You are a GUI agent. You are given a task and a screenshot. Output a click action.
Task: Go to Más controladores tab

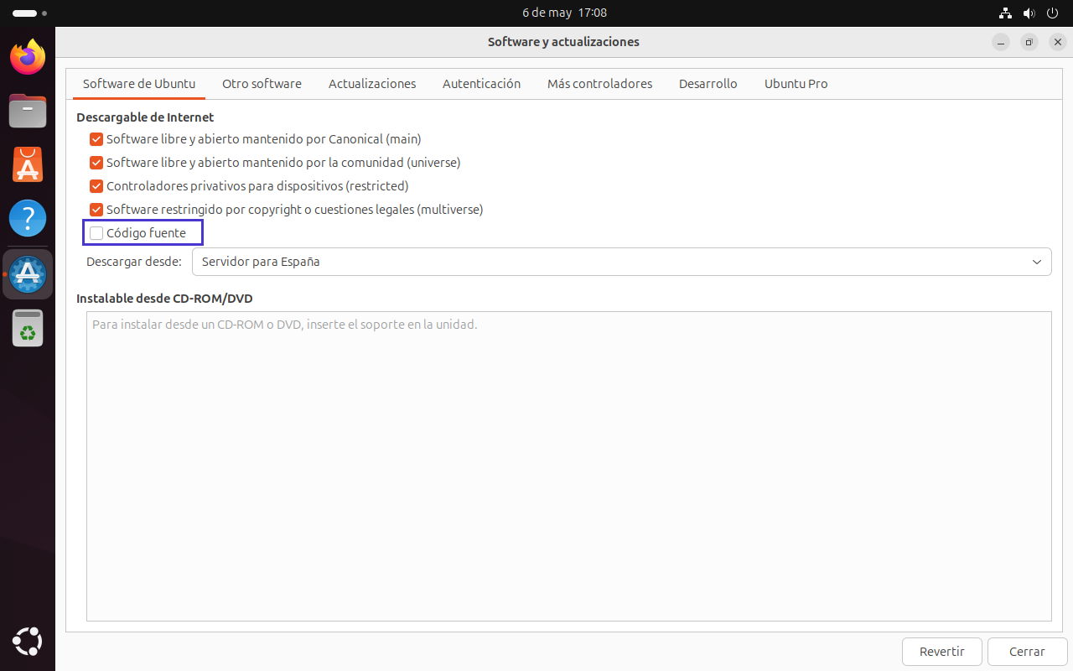click(x=599, y=84)
